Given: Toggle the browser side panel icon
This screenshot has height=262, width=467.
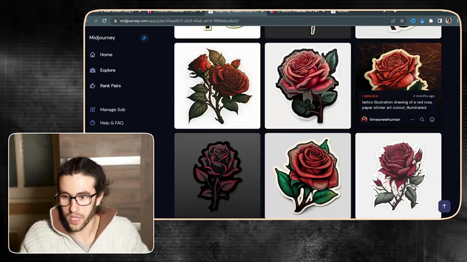Looking at the screenshot, I should (440, 21).
